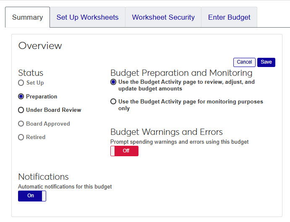Save the budget overview changes
Viewport: 290px width, 222px height.
point(266,62)
